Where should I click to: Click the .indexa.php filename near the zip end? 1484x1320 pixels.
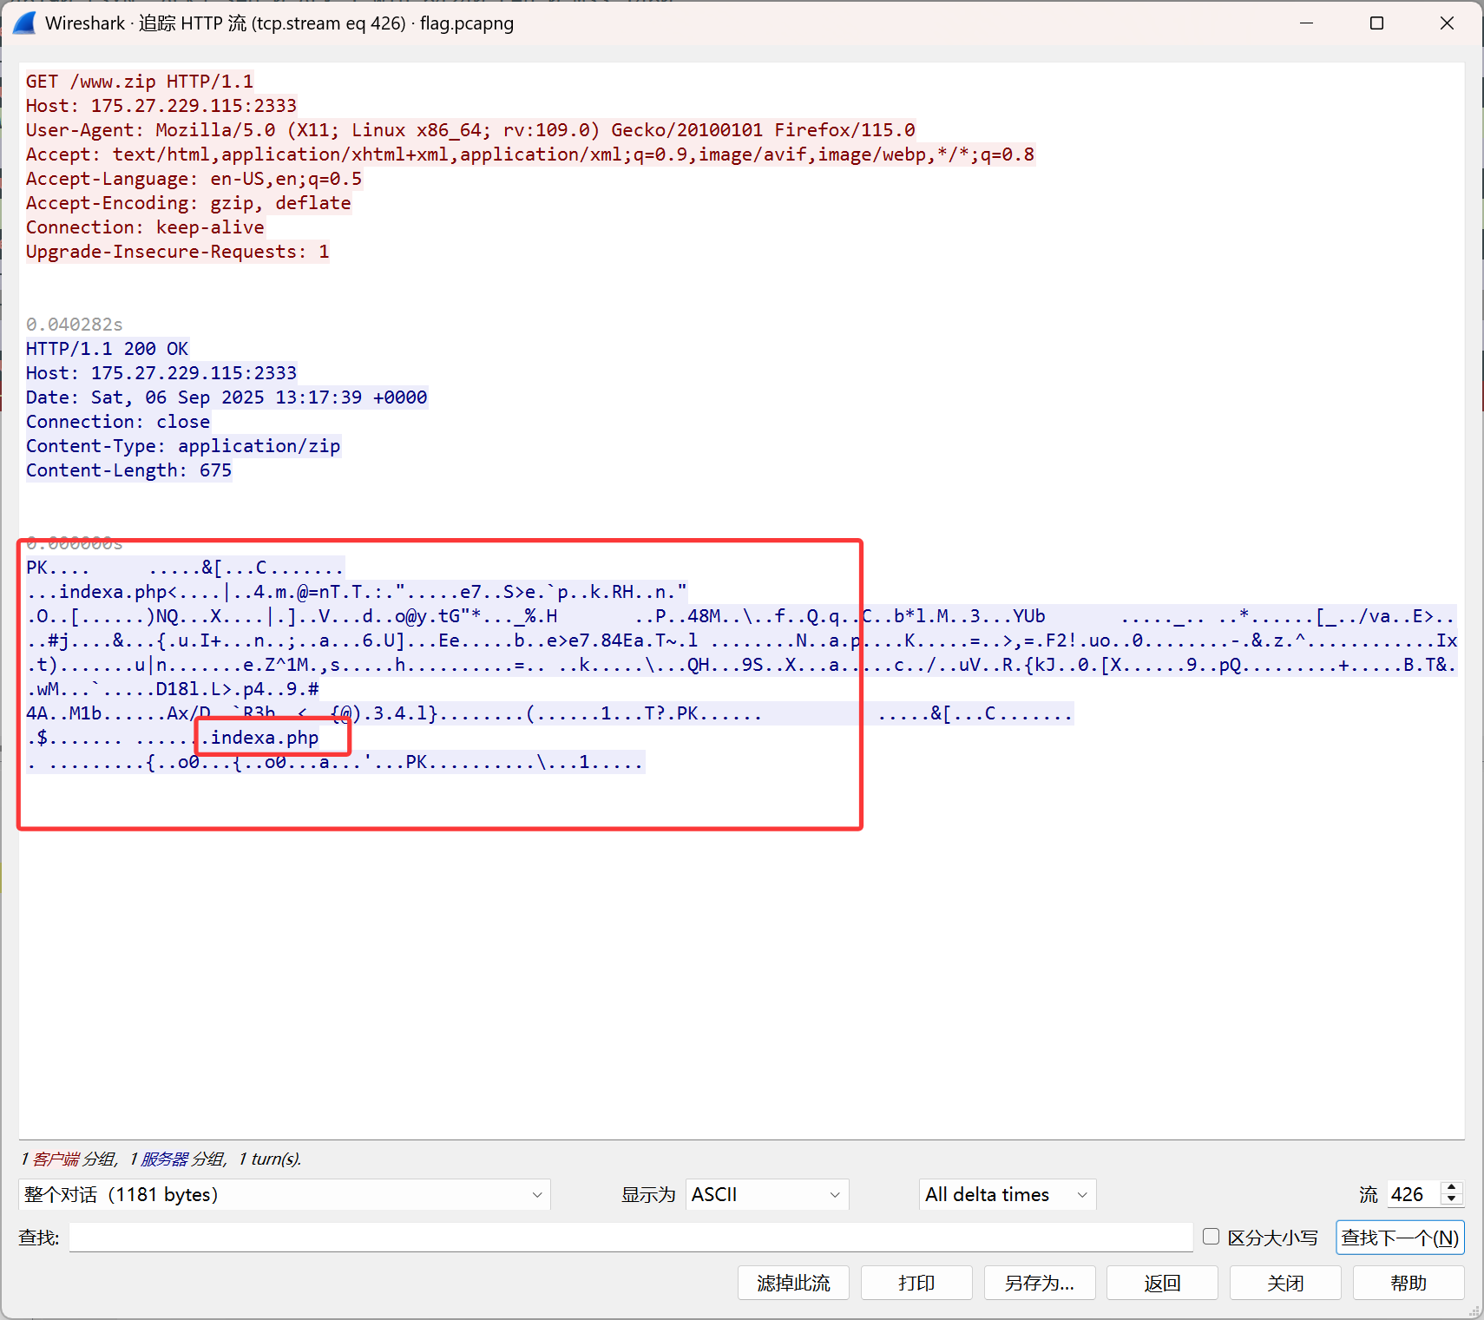259,738
